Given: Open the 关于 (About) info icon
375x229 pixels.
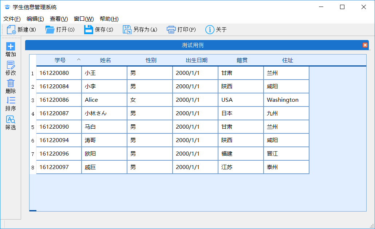Looking at the screenshot, I should tap(210, 30).
